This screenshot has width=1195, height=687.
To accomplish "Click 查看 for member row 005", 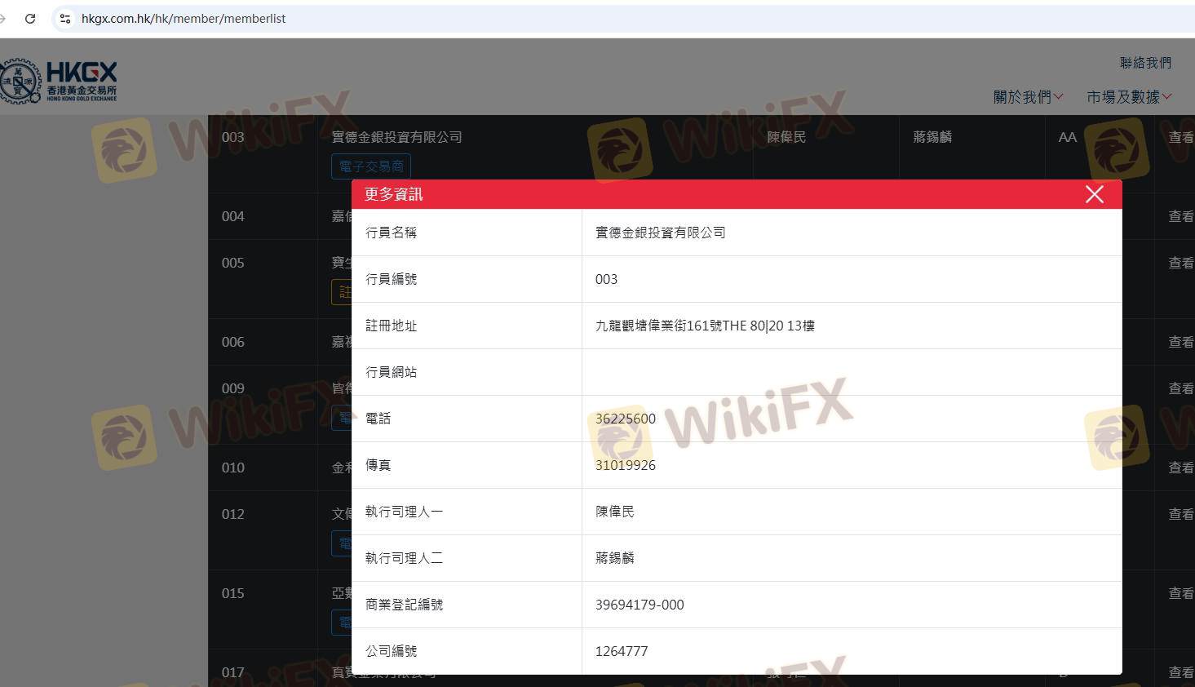I will pyautogui.click(x=1180, y=263).
